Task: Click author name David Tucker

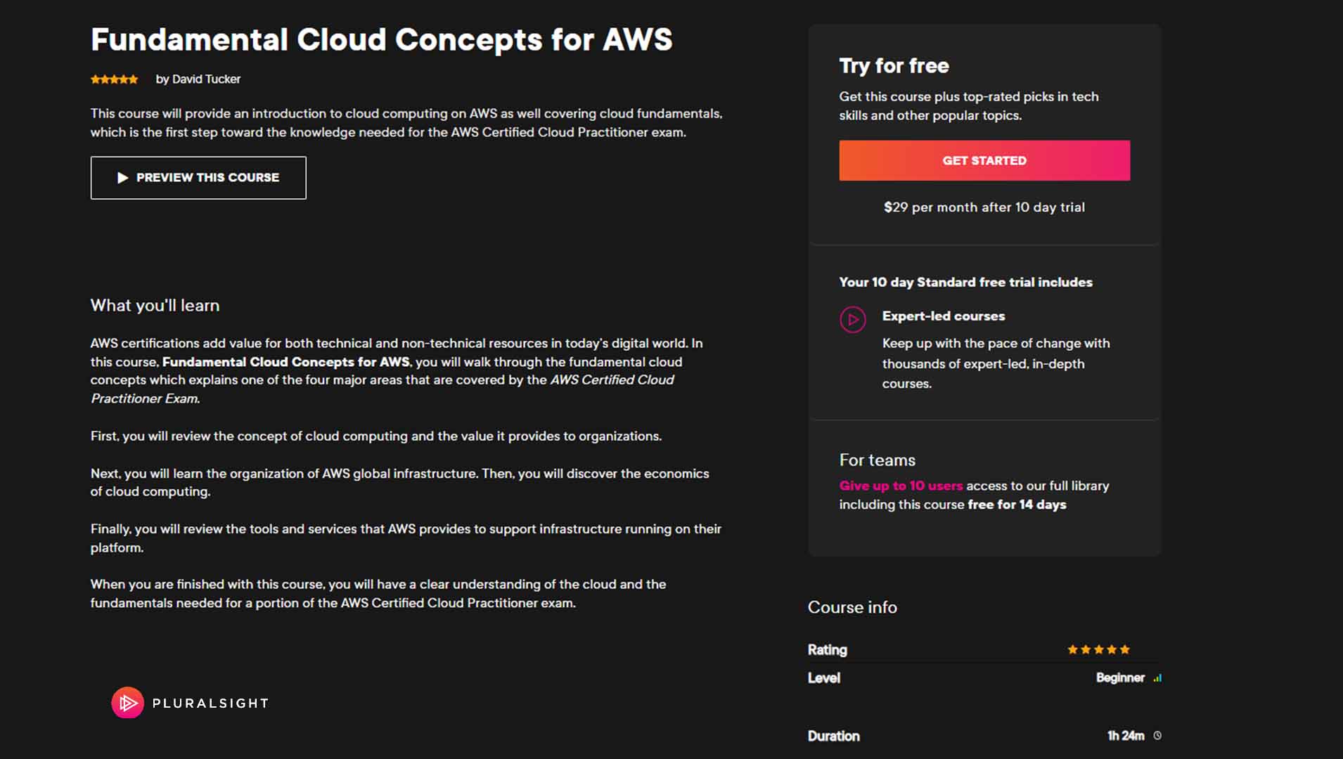Action: click(206, 79)
